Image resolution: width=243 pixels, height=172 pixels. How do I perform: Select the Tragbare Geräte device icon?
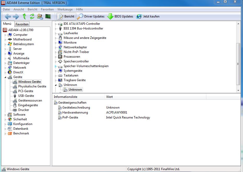pos(60,80)
